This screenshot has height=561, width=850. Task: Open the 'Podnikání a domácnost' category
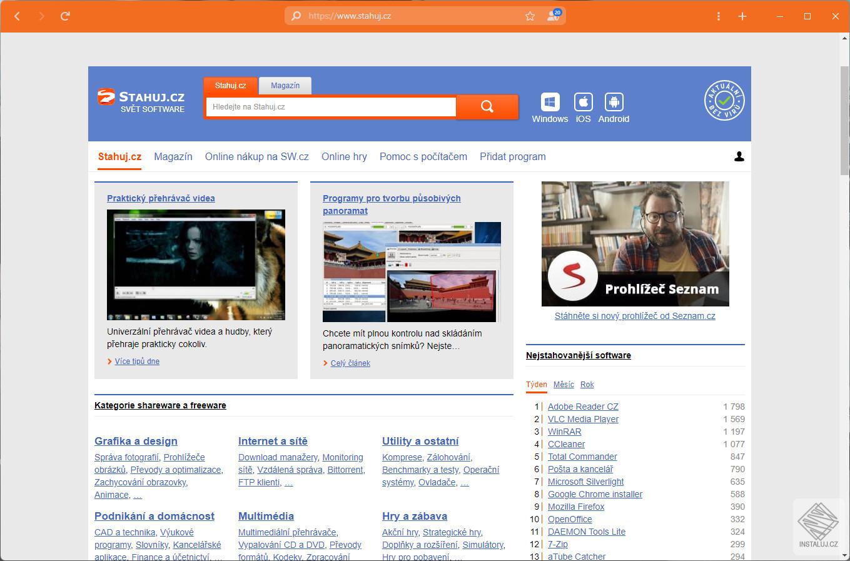coord(154,516)
